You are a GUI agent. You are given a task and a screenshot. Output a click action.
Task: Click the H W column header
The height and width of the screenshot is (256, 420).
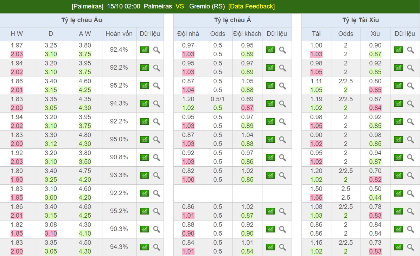[17, 34]
